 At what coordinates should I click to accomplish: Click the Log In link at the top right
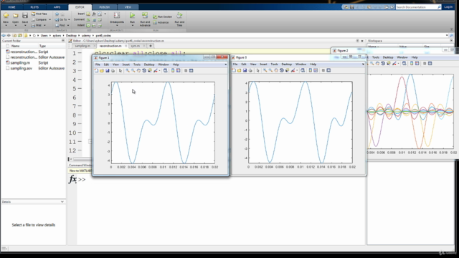448,6
